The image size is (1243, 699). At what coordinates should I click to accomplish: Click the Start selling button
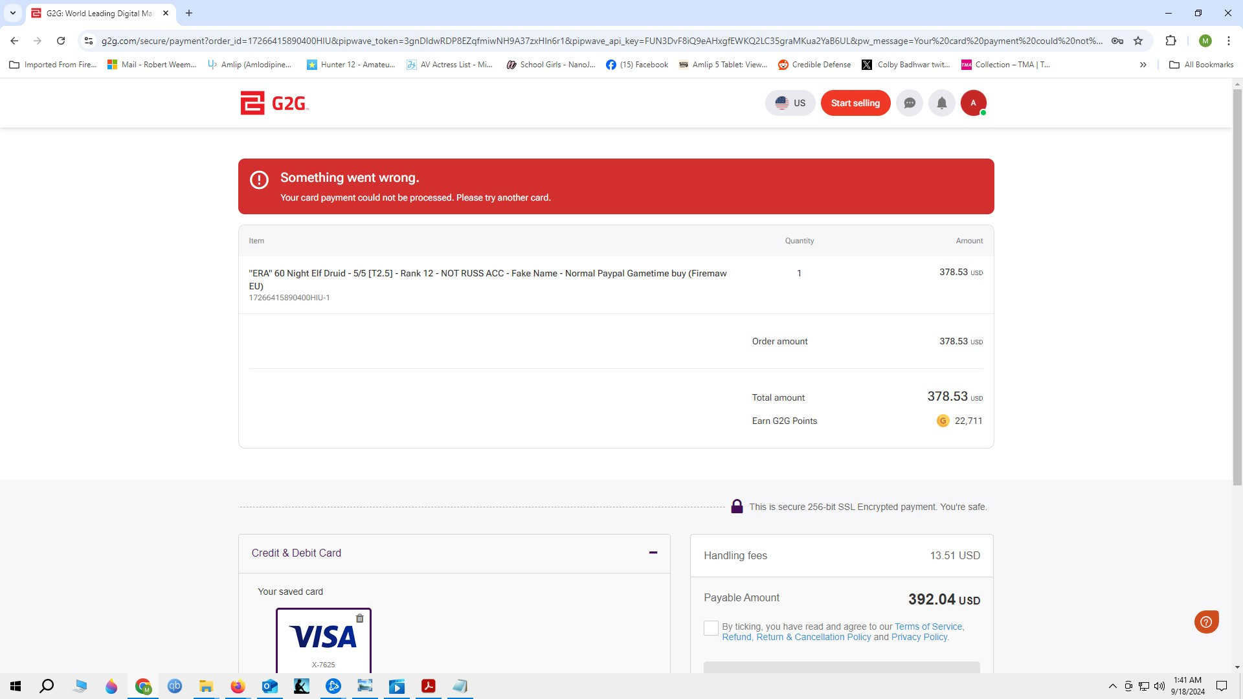tap(855, 103)
